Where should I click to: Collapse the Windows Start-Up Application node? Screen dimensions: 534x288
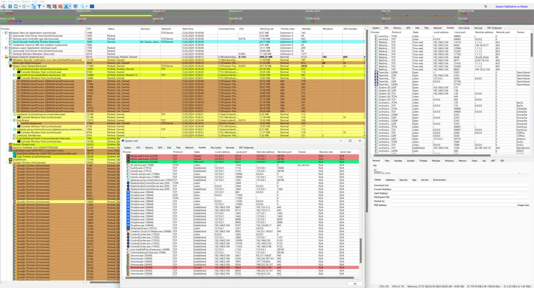(3, 32)
